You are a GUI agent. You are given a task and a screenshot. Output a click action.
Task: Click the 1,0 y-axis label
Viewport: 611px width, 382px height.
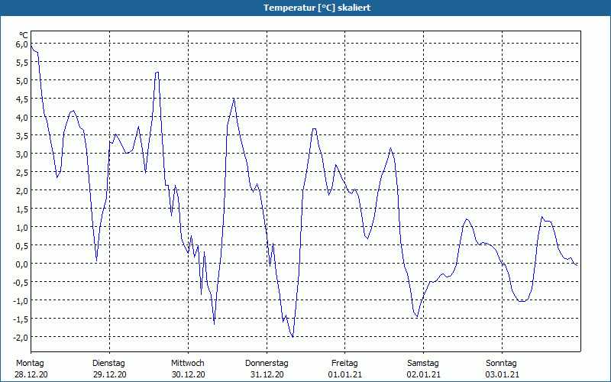coord(22,227)
